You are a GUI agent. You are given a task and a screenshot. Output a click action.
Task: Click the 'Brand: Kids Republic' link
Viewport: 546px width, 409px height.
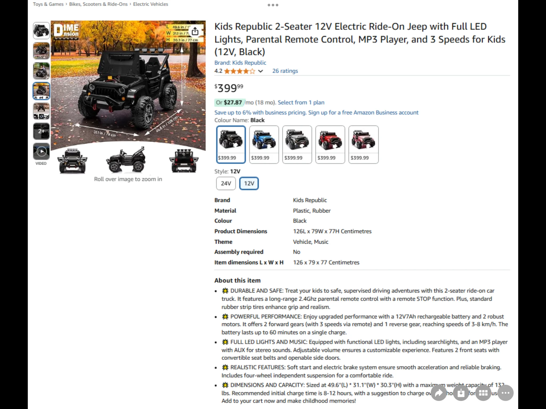tap(240, 63)
